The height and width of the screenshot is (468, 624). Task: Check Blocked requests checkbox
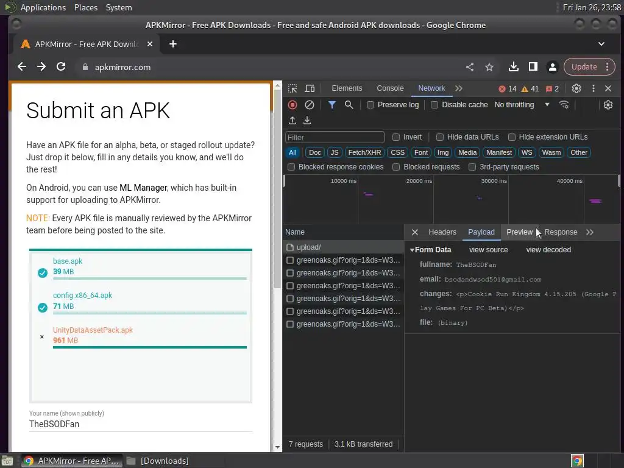(x=396, y=167)
